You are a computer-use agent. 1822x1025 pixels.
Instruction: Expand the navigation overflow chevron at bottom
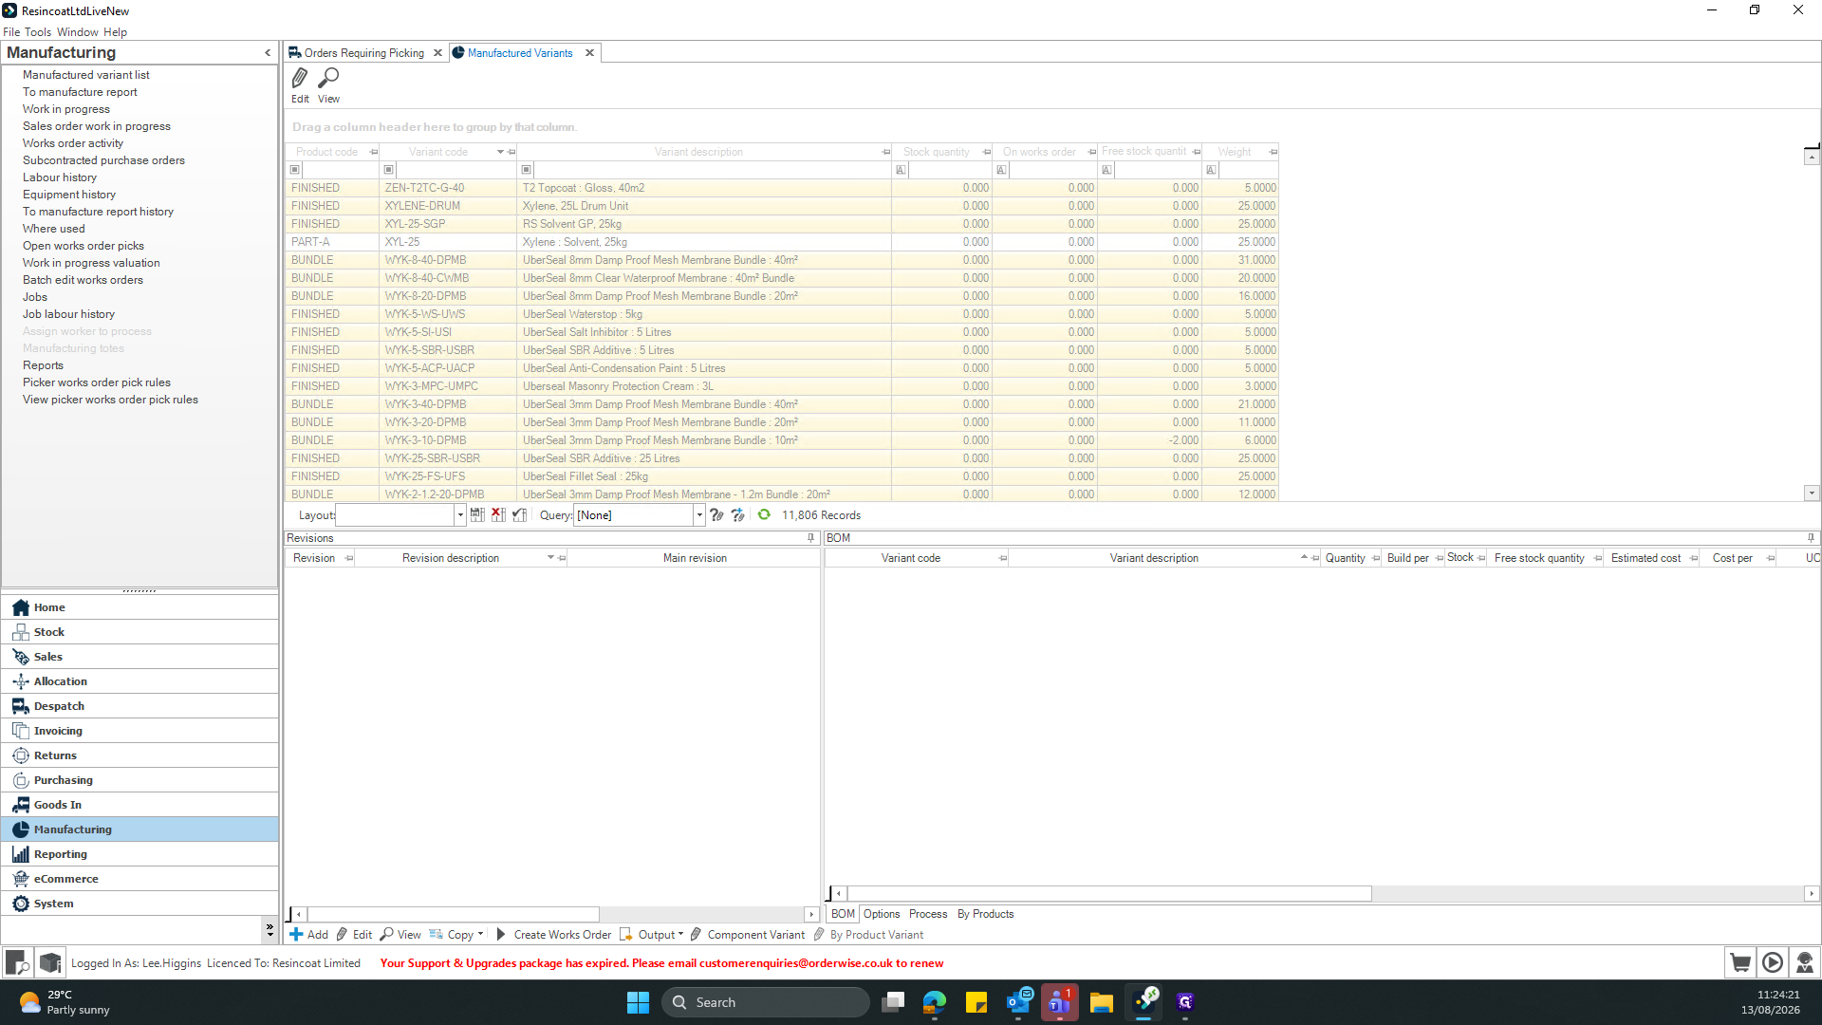coord(270,929)
